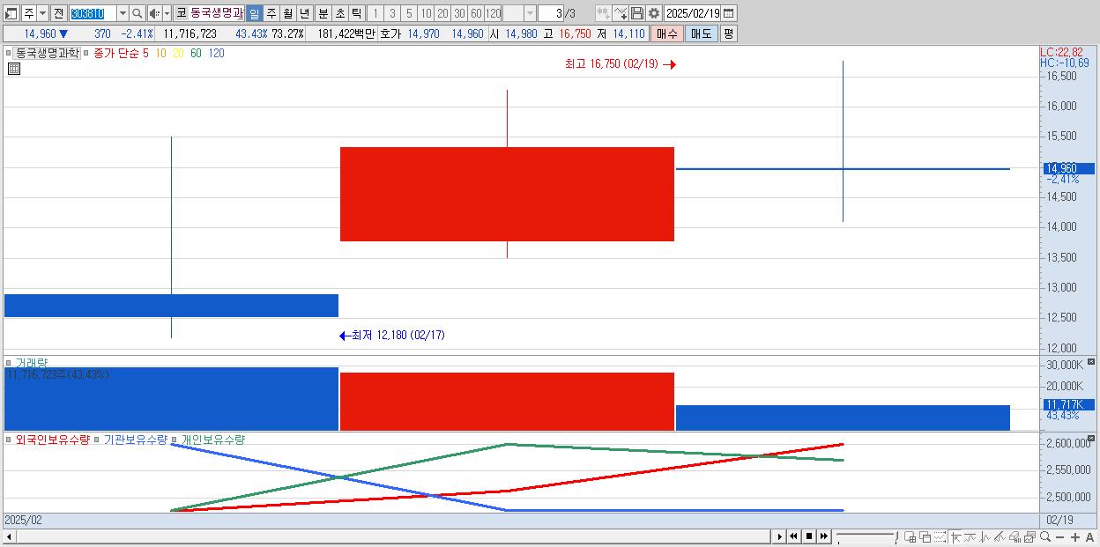Zoom out chart with minus icon
This screenshot has width=1100, height=547.
click(x=1060, y=536)
